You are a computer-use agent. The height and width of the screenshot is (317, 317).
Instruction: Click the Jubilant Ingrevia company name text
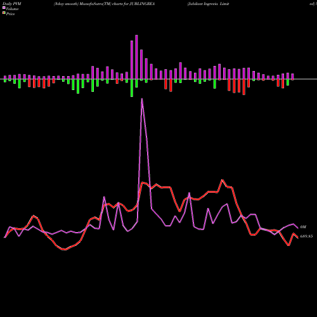pyautogui.click(x=208, y=4)
